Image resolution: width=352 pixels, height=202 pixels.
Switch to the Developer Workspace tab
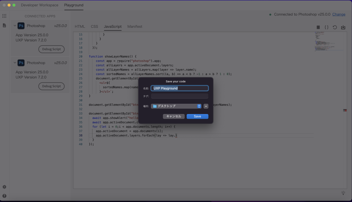40,5
